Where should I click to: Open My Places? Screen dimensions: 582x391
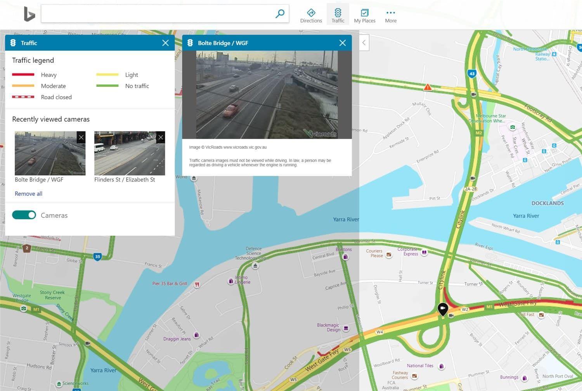(x=364, y=16)
